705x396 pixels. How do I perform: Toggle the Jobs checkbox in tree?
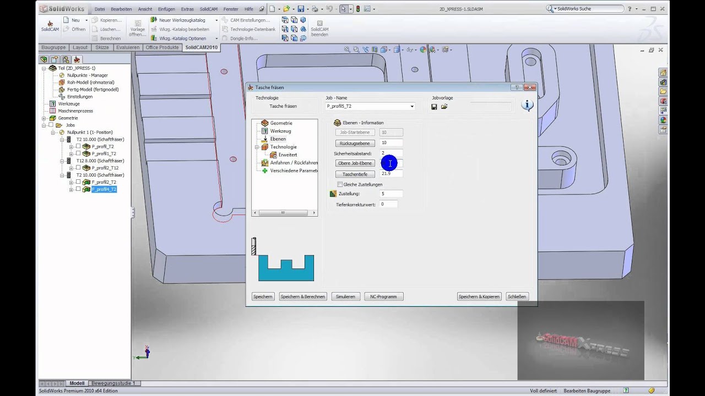point(51,125)
